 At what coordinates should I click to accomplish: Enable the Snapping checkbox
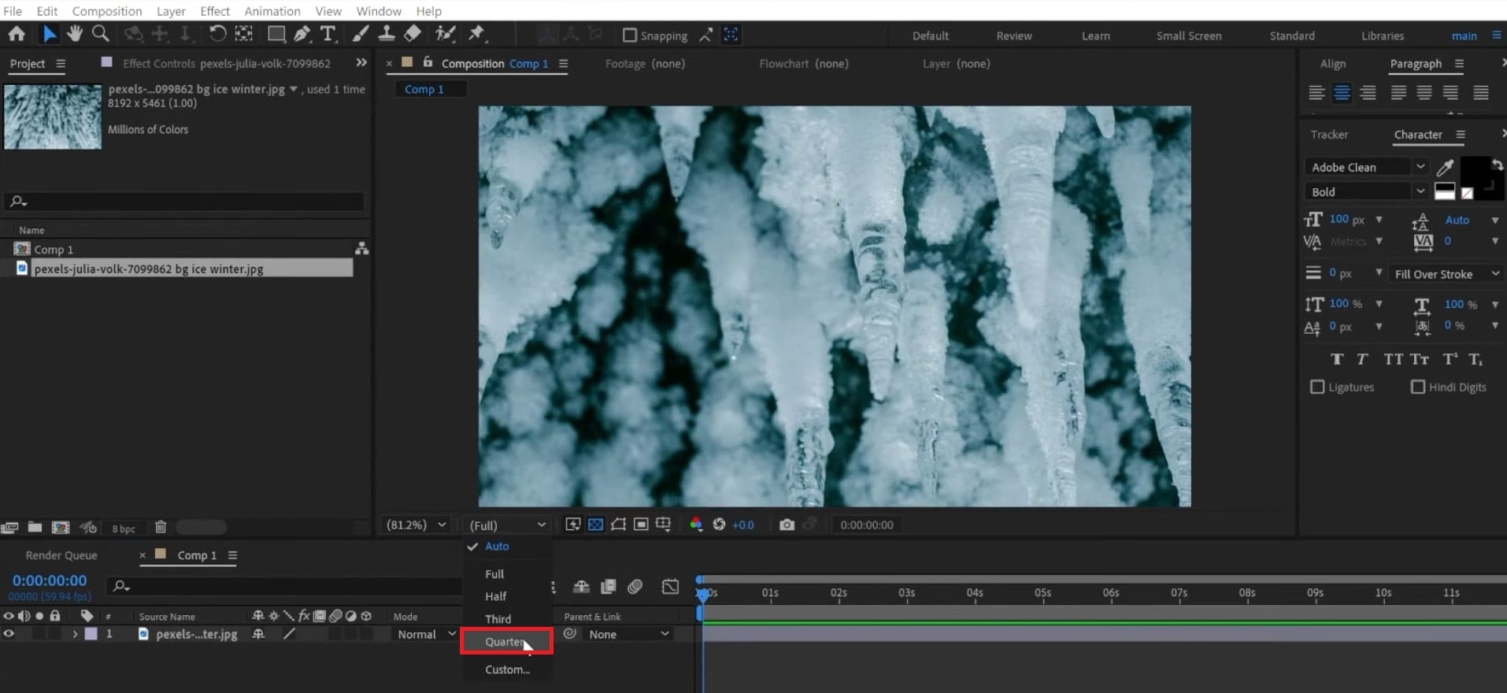point(629,35)
